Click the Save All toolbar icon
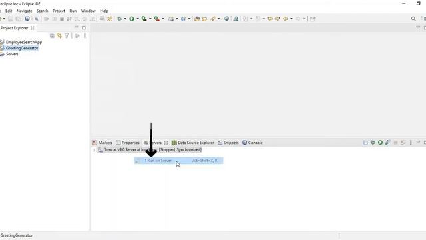The height and width of the screenshot is (240, 426). 18,19
